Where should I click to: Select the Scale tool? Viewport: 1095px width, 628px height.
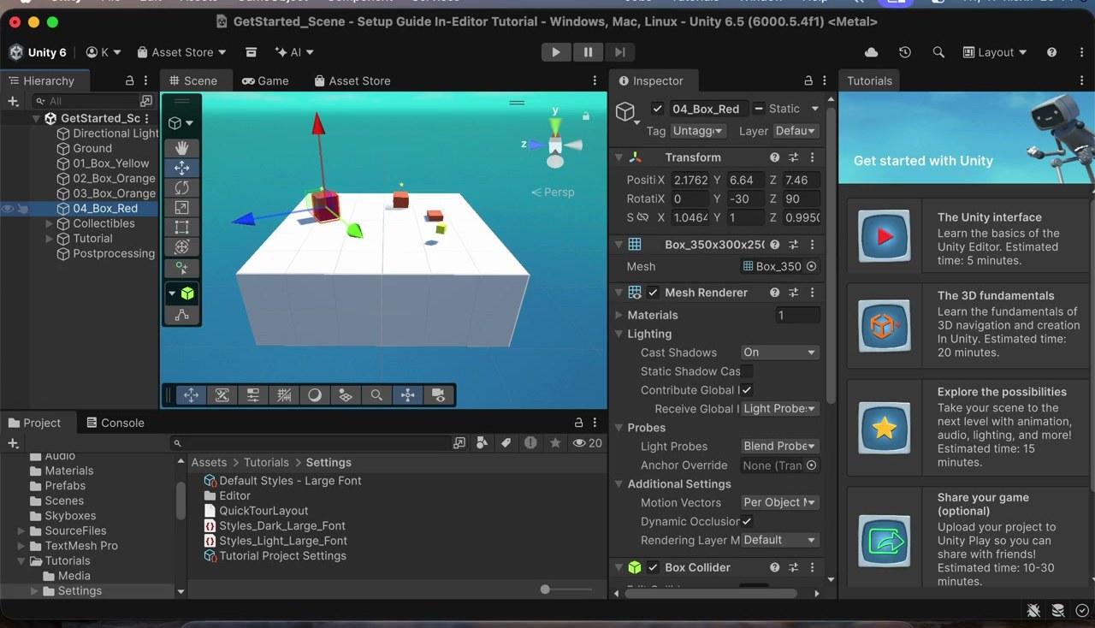[181, 207]
